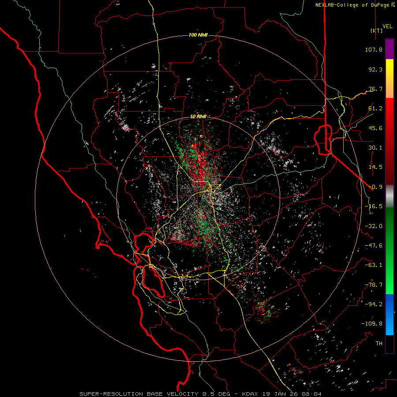Click the -0.9 velocity scale value
This screenshot has height=397, width=397.
pos(375,187)
